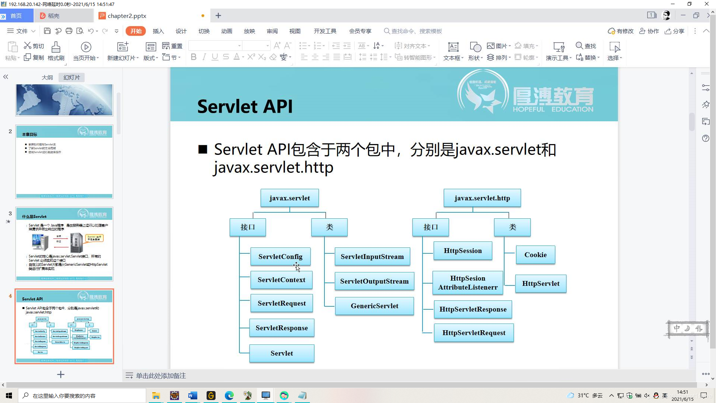
Task: Open the font size dropdown
Action: (x=267, y=46)
